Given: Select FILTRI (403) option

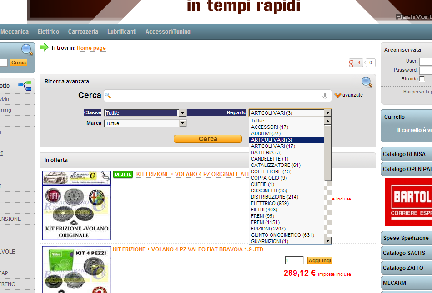Looking at the screenshot, I should 286,210.
